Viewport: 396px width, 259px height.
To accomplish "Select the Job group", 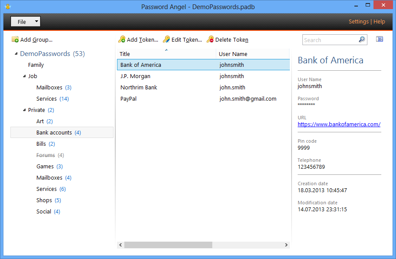I will pyautogui.click(x=32, y=76).
